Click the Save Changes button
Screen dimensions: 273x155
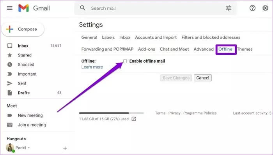pos(176,78)
